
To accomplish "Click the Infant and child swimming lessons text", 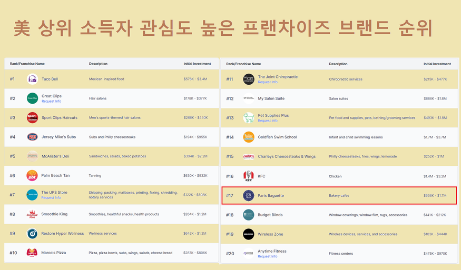I will pos(356,137).
